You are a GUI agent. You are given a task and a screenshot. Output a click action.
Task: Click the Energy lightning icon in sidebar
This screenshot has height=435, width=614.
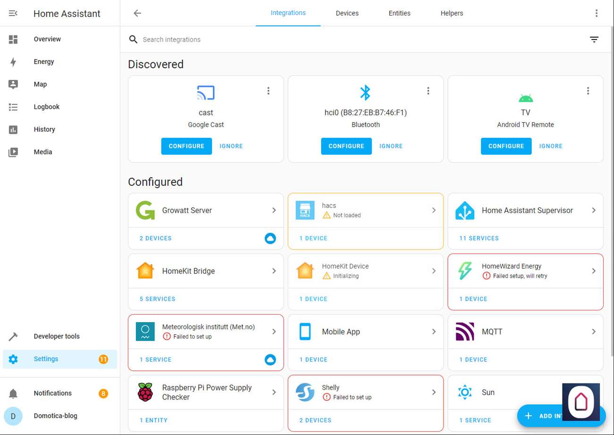13,62
